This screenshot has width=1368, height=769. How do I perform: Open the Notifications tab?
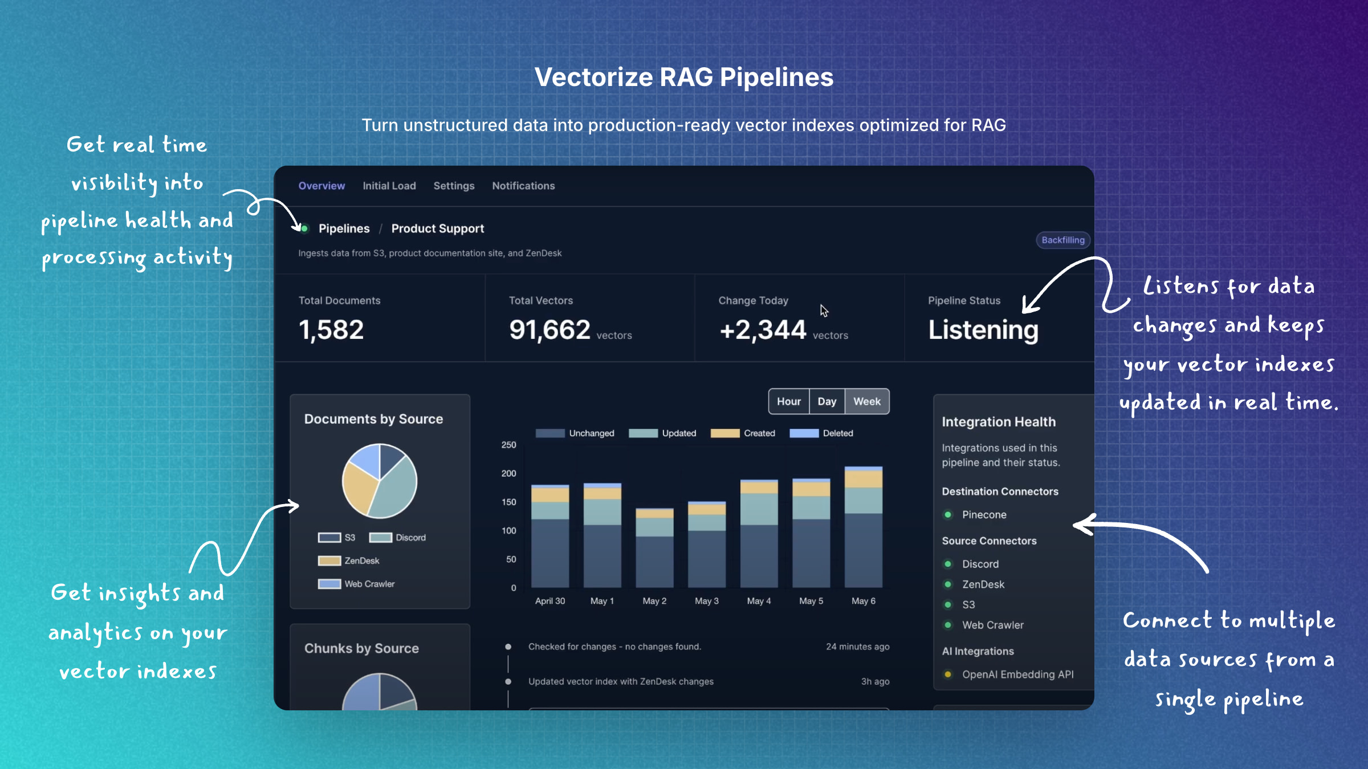point(523,186)
